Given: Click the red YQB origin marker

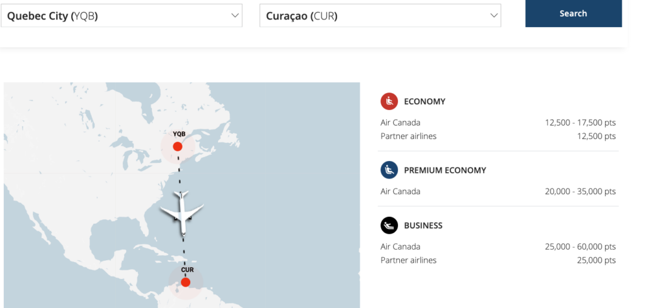Looking at the screenshot, I should tap(178, 146).
